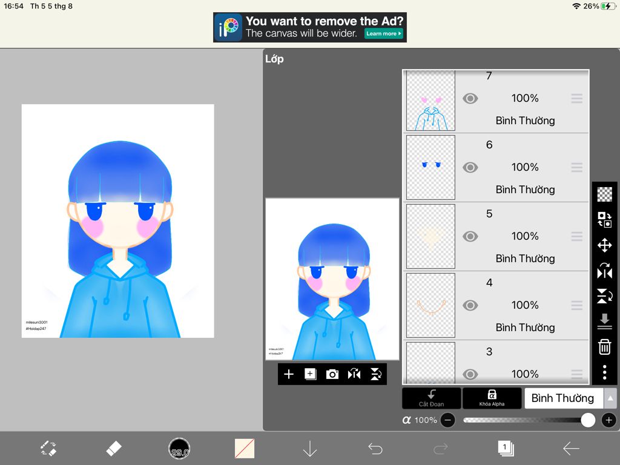Open the three-dot more options menu
This screenshot has height=465, width=620.
pos(605,372)
